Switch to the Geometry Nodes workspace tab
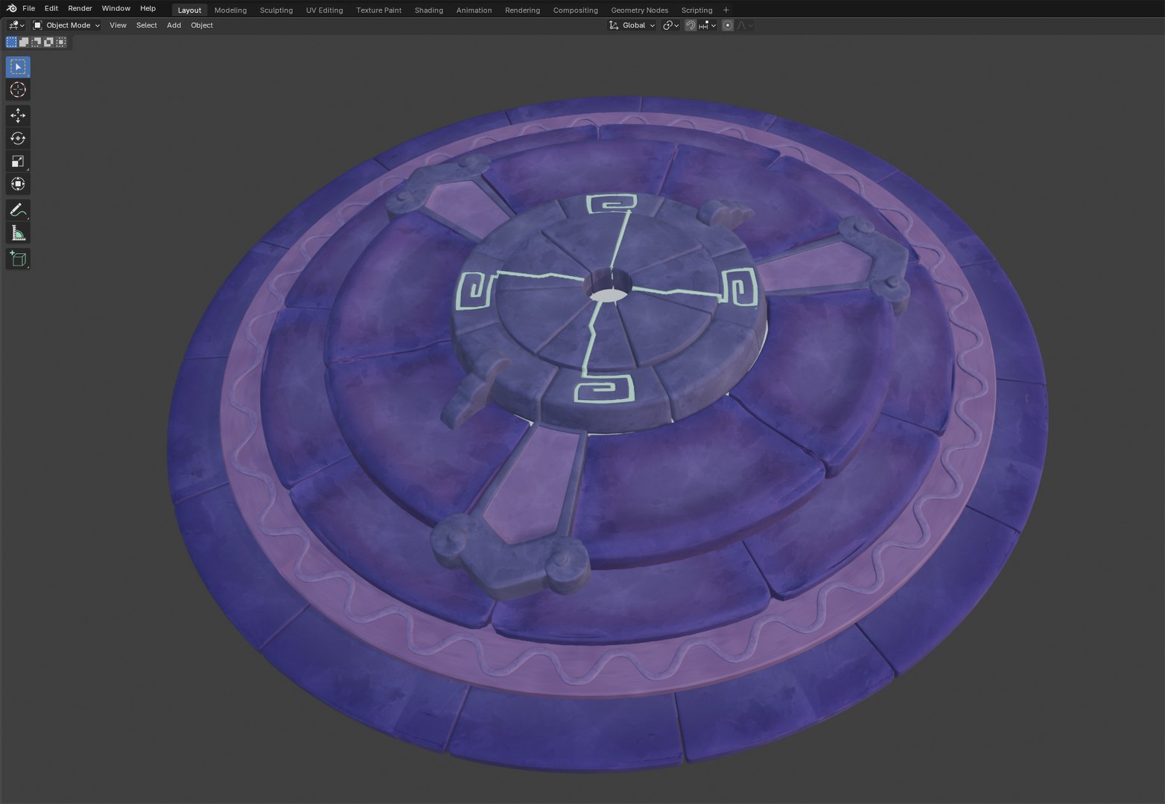 [639, 10]
